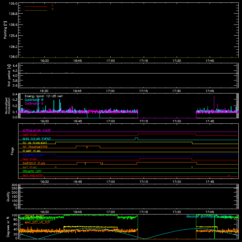Click the 17:15 time label under Flags plot
Viewport: 242px width, 242px height.
tap(144, 182)
